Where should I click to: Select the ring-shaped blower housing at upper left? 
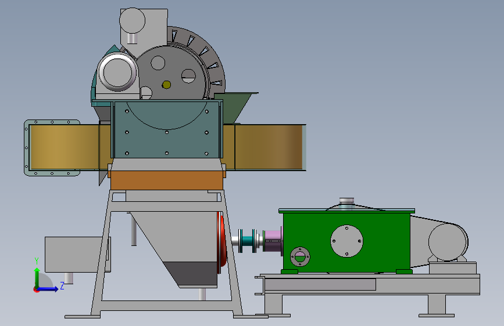point(117,73)
